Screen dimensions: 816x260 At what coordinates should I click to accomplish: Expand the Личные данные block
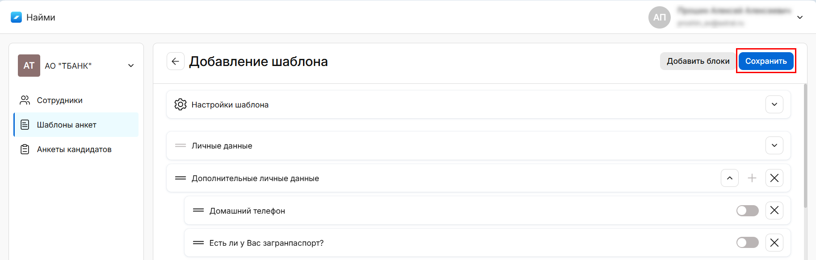(774, 145)
